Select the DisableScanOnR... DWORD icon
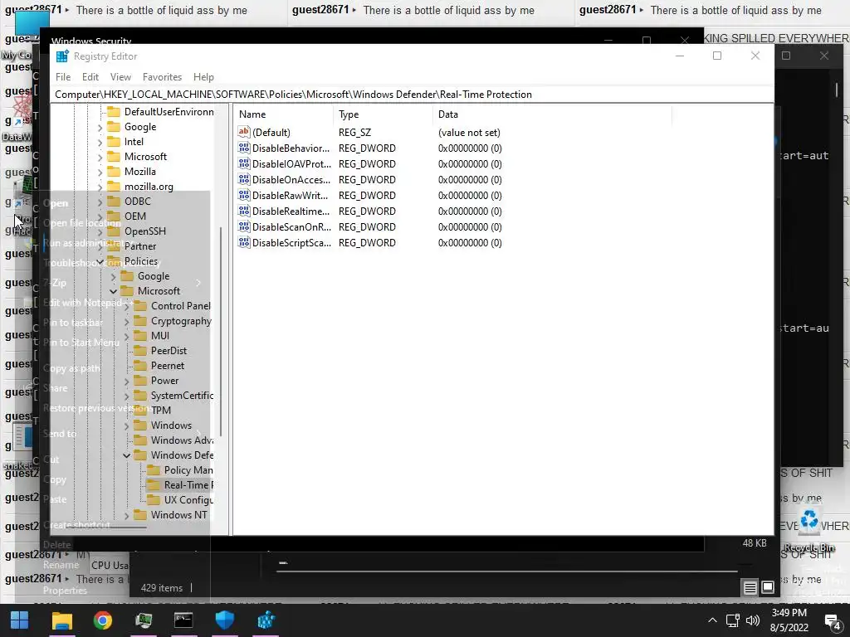Image resolution: width=850 pixels, height=637 pixels. point(244,226)
